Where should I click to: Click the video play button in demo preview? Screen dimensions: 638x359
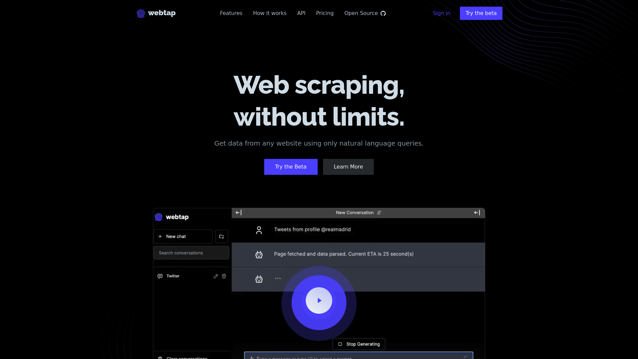point(319,300)
